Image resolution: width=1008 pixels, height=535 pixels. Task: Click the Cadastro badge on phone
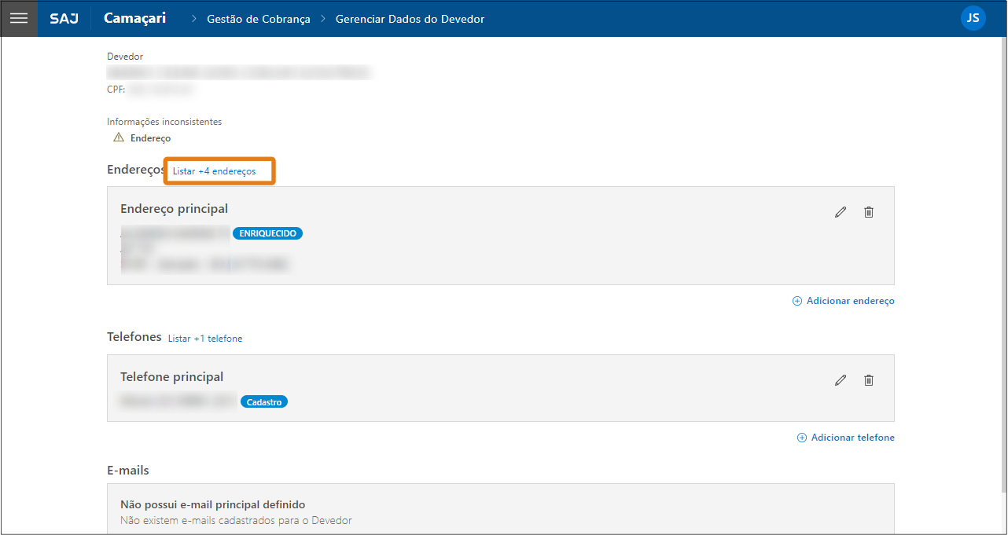click(x=264, y=401)
